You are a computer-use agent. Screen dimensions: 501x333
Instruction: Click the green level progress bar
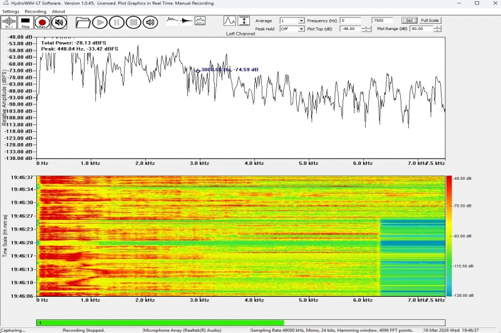tap(160, 322)
